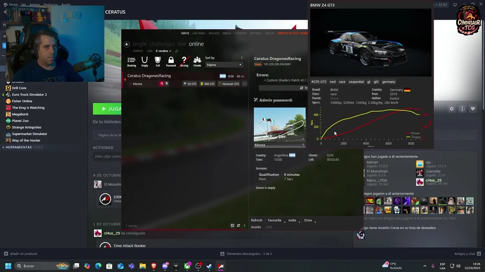Screen dimensions: 485x272
Task: Open the server list three-dot menu
Action: click(244, 226)
